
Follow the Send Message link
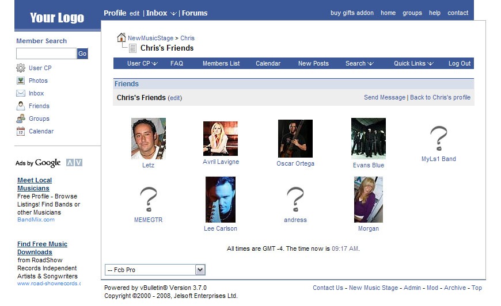[x=384, y=97]
